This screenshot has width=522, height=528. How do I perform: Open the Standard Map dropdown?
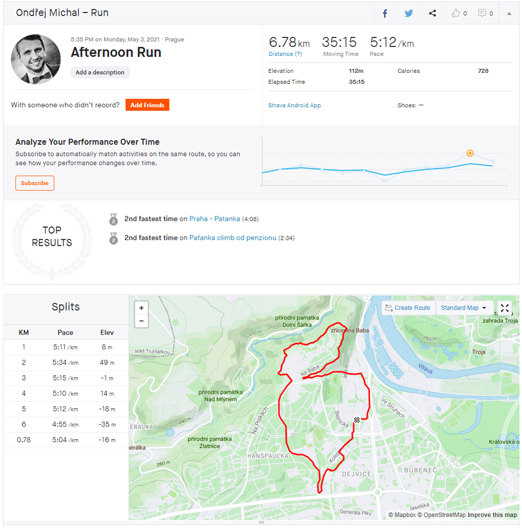(463, 308)
